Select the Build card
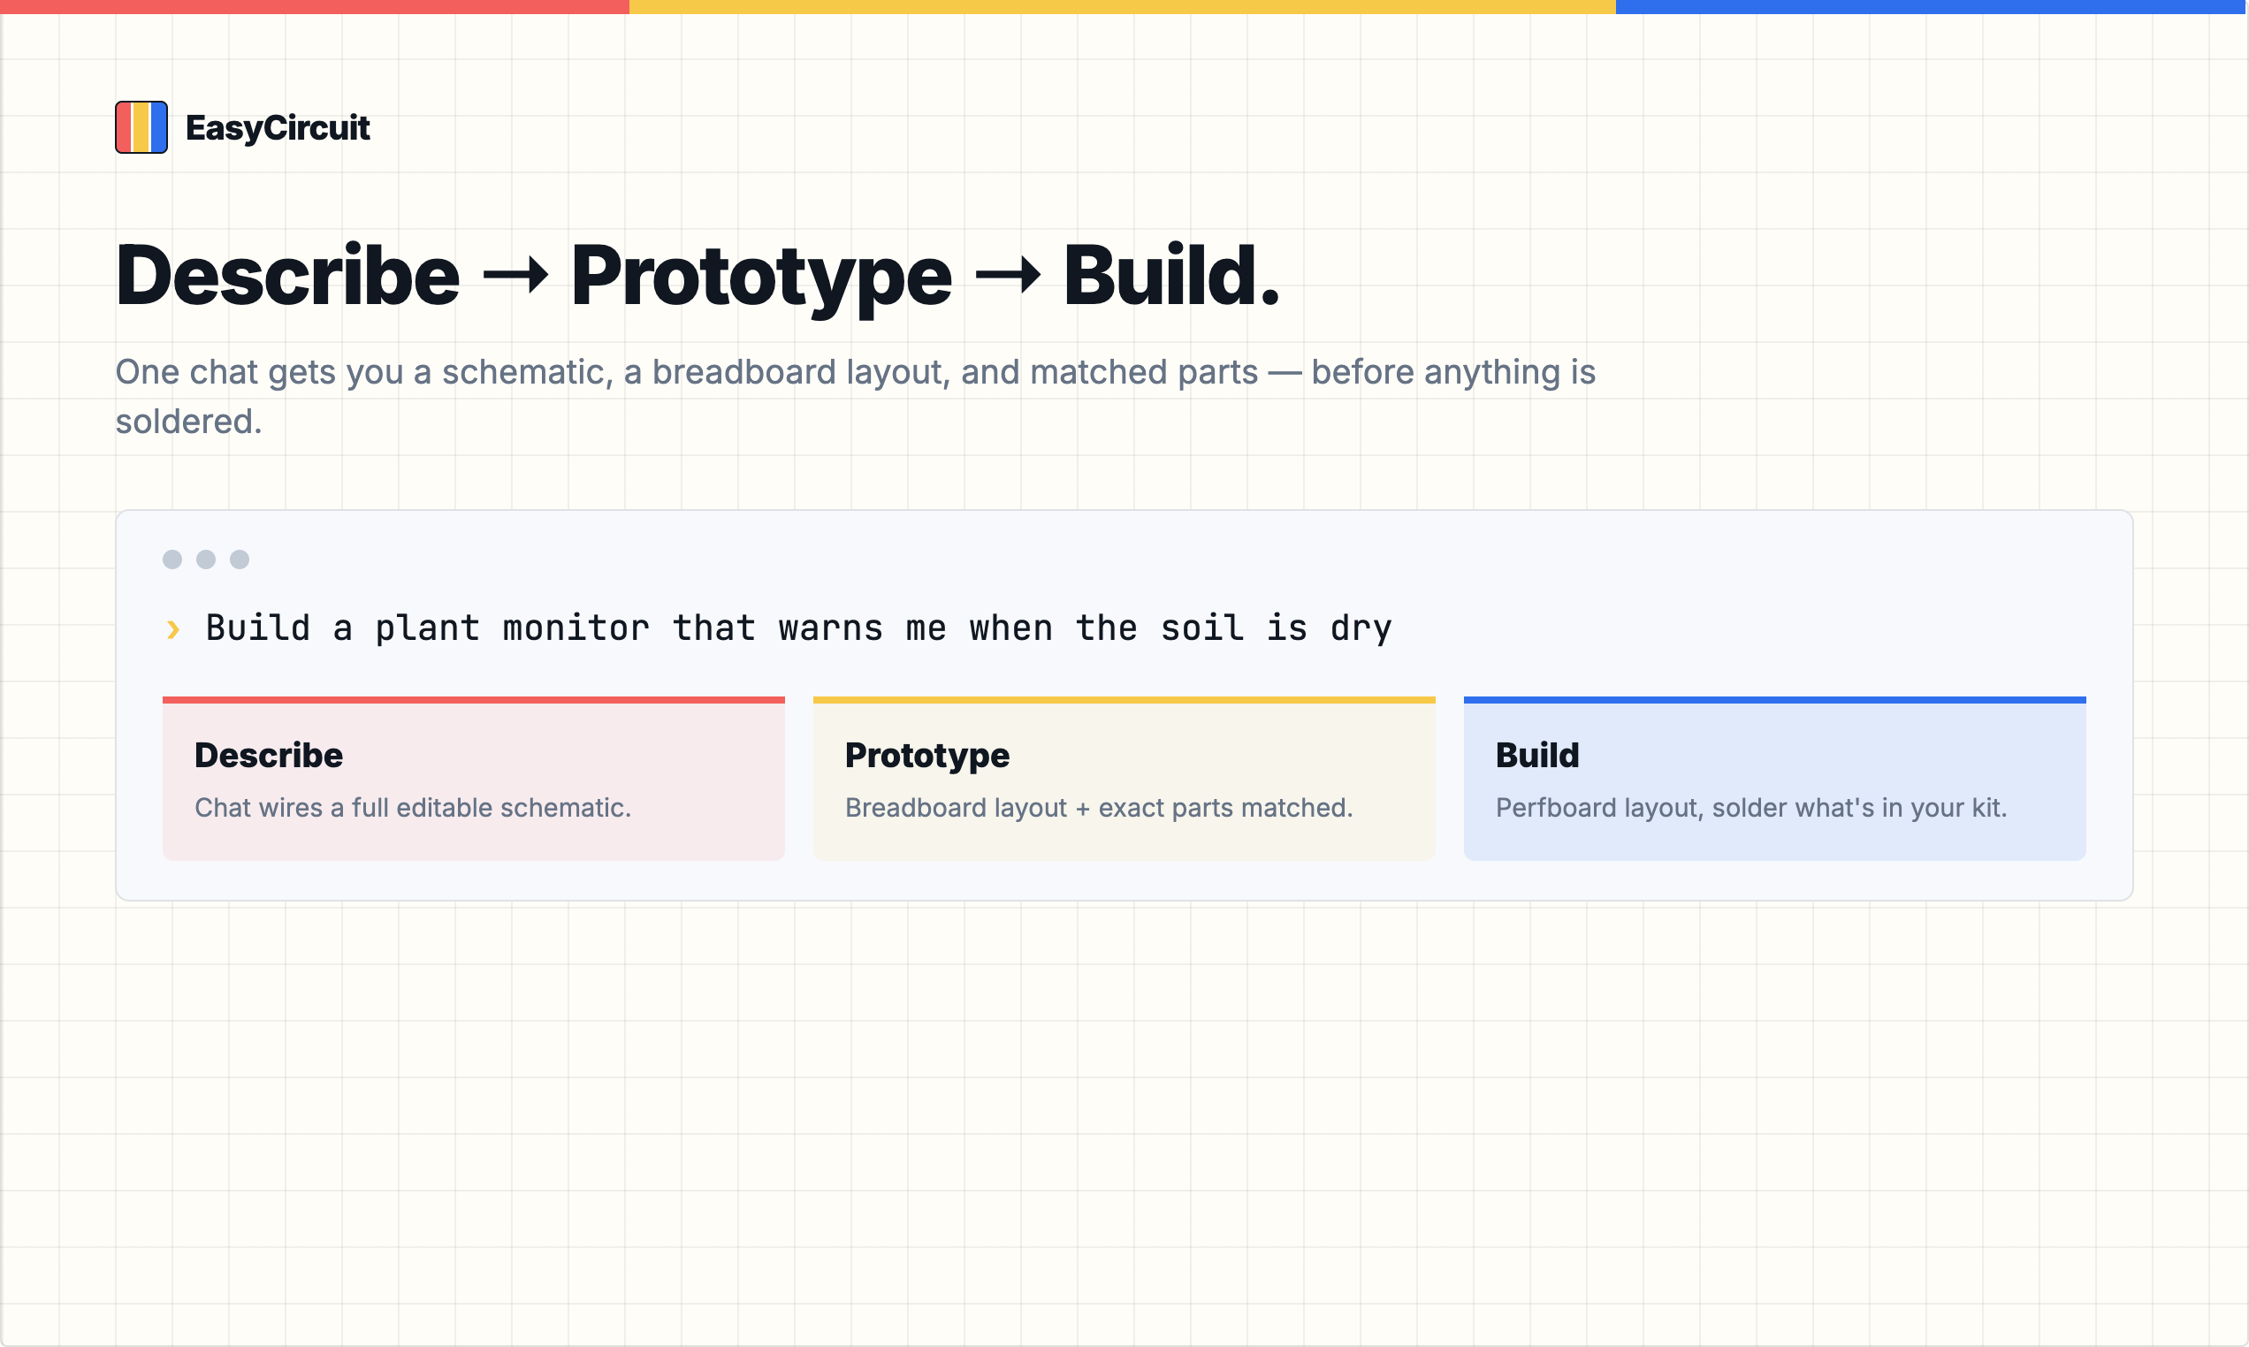The image size is (2249, 1347). 1775,779
